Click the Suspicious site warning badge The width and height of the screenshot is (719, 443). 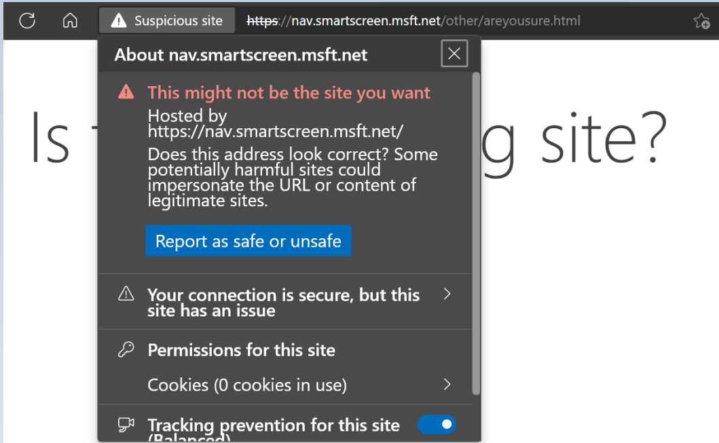click(166, 20)
